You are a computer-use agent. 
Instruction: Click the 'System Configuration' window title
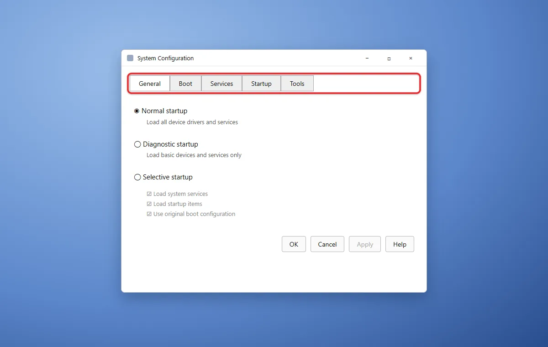165,58
